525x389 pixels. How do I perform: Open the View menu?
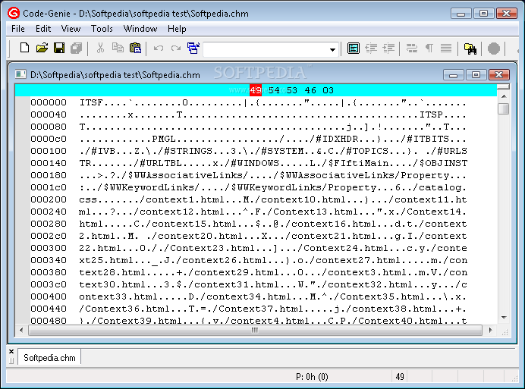71,29
